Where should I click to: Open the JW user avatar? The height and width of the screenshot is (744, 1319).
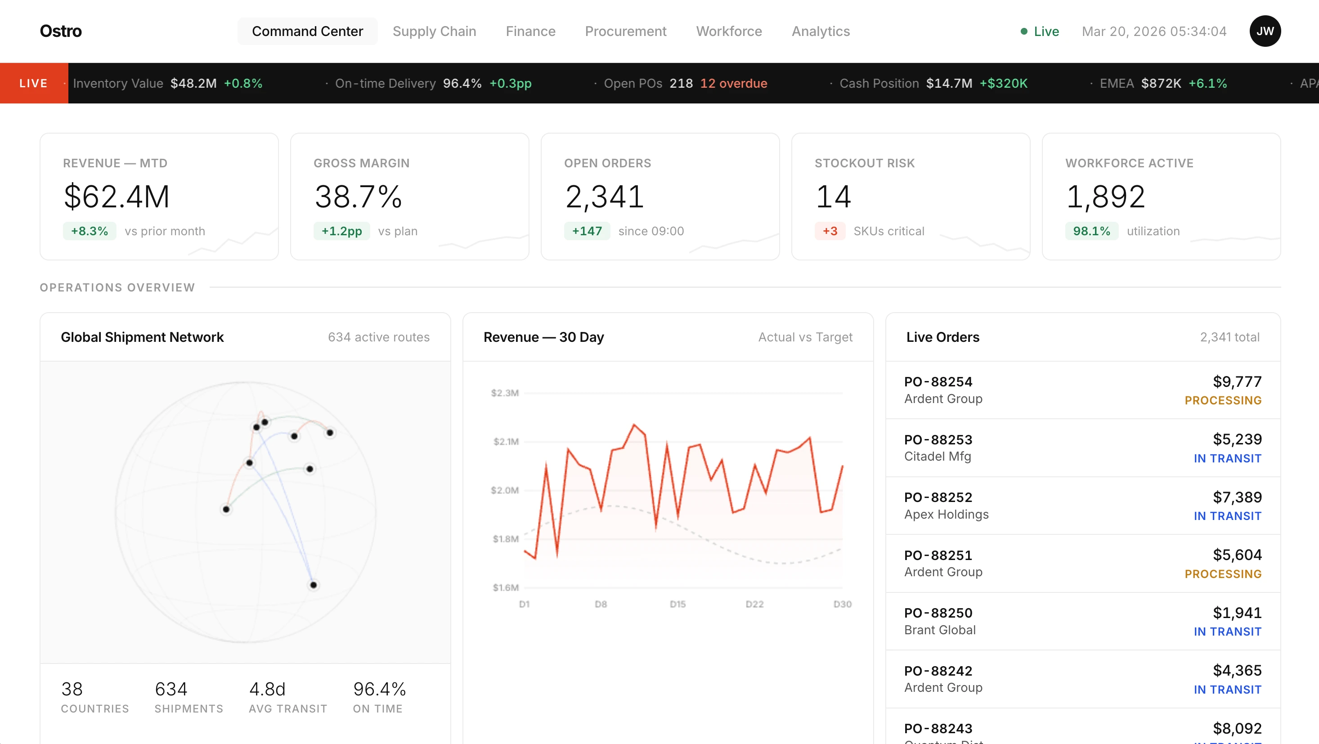(1265, 31)
